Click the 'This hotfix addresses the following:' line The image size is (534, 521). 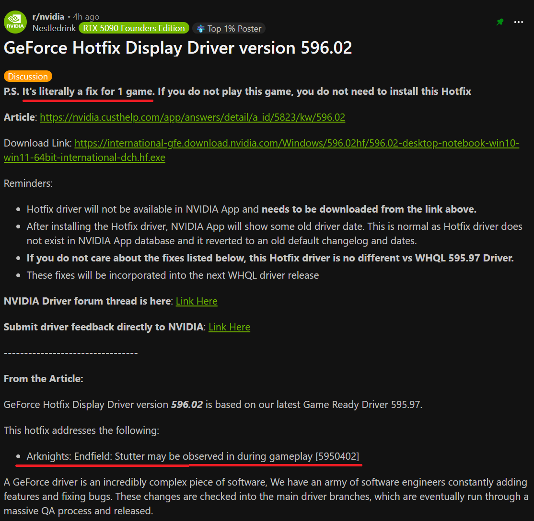pyautogui.click(x=81, y=430)
